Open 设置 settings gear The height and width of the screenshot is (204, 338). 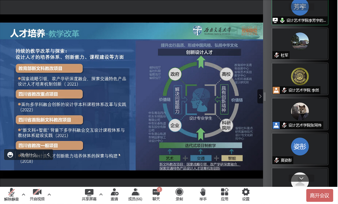coord(245,194)
